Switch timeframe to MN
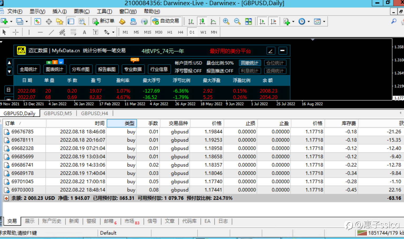 (x=214, y=32)
